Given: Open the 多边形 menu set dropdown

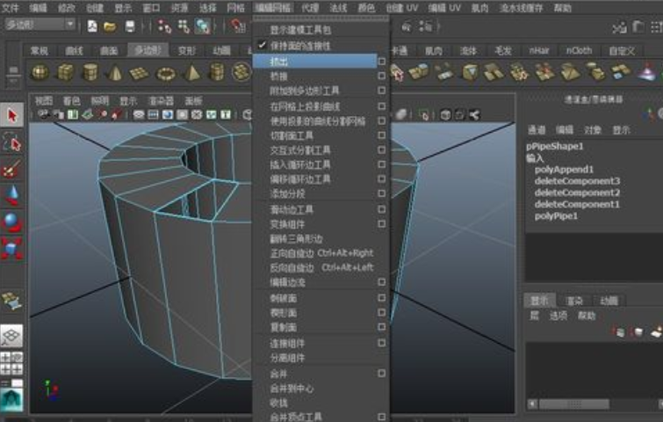Looking at the screenshot, I should pos(41,25).
